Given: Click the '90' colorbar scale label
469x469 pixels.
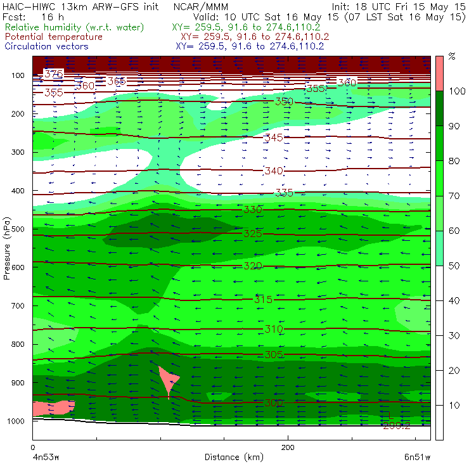Looking at the screenshot, I should coord(454,126).
